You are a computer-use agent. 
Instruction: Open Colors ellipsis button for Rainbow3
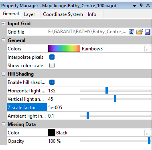coord(148,49)
